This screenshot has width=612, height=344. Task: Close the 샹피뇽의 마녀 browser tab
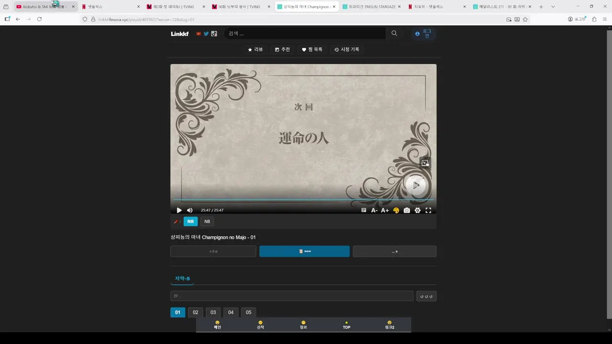pos(334,7)
